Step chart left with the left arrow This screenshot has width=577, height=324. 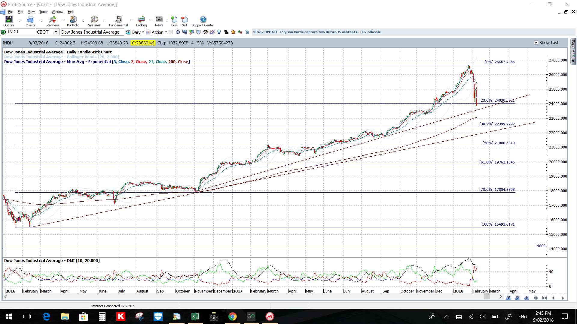click(x=553, y=298)
